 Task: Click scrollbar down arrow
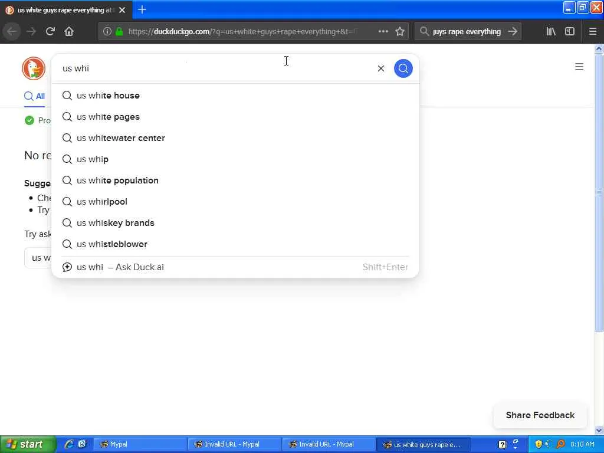point(599,430)
